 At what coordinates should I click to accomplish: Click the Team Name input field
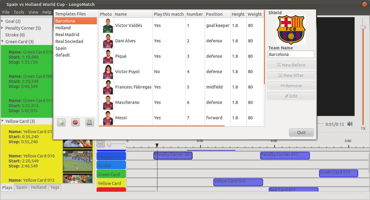(x=291, y=54)
